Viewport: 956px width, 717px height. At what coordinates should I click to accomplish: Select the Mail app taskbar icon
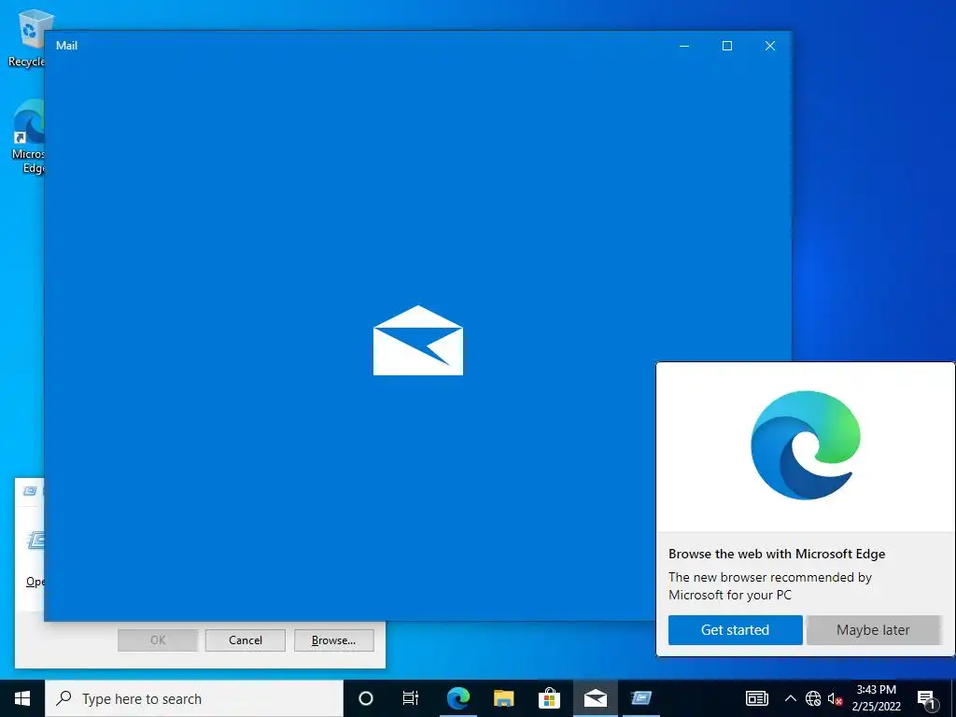point(595,698)
